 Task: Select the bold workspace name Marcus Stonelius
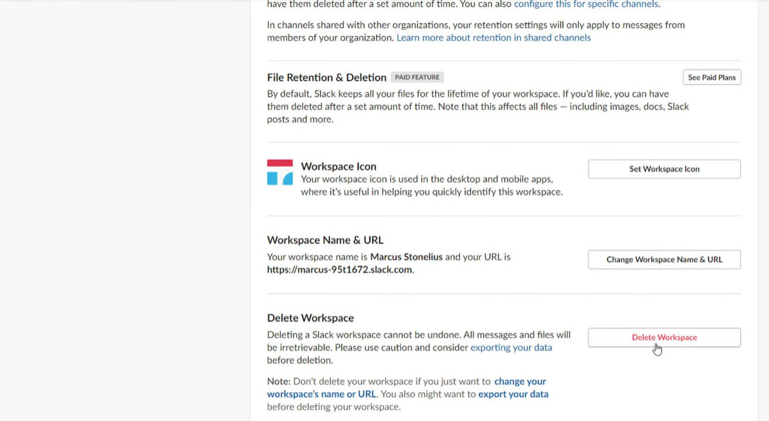point(406,256)
